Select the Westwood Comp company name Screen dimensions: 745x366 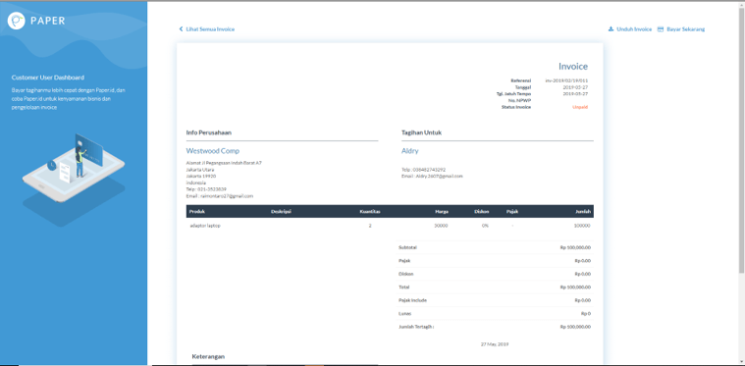coord(213,151)
